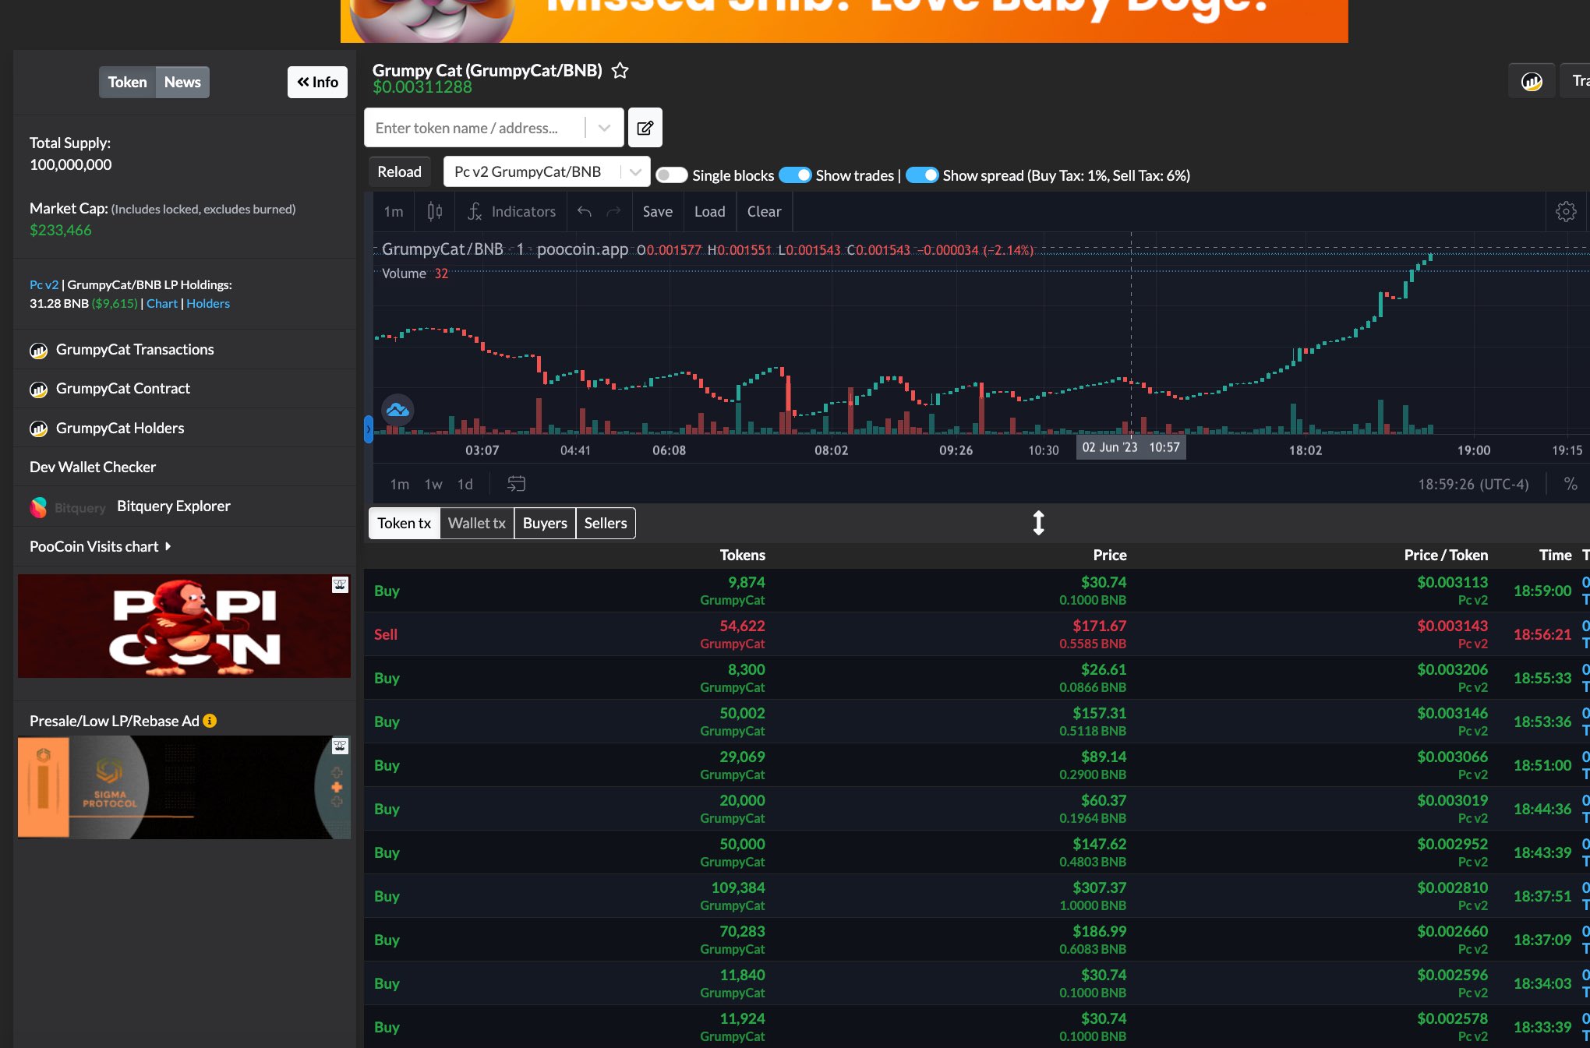Screen dimensions: 1590x1048
Task: Click the Bitquery Explorer logo icon
Action: pyautogui.click(x=38, y=506)
